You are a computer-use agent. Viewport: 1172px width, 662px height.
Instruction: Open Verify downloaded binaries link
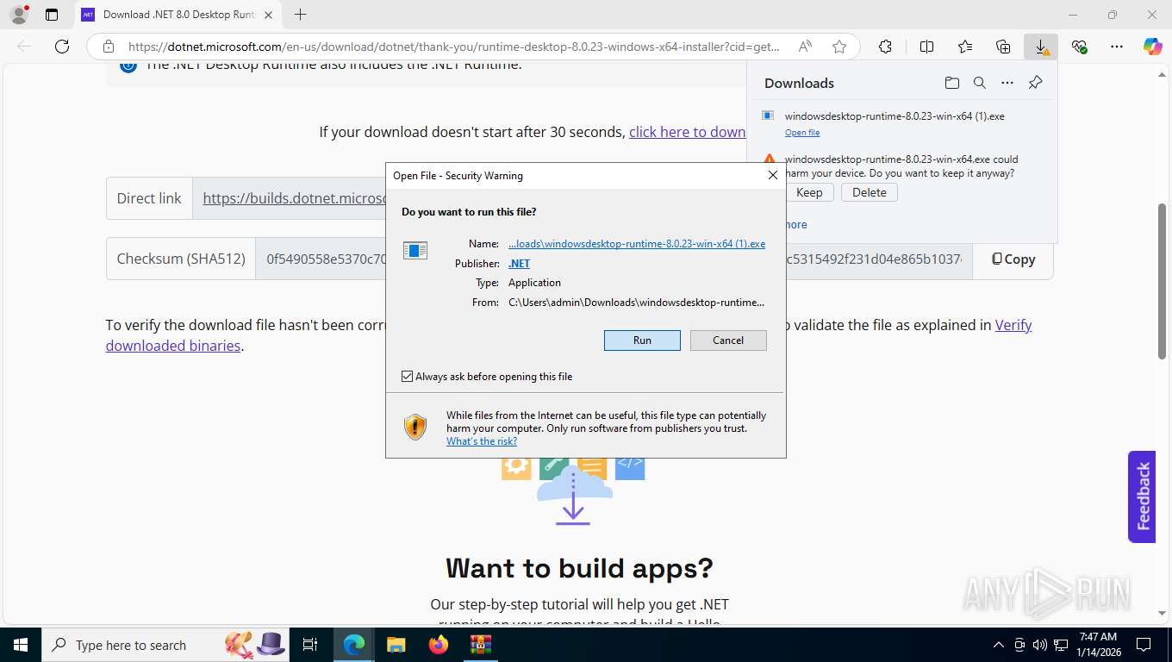569,335
